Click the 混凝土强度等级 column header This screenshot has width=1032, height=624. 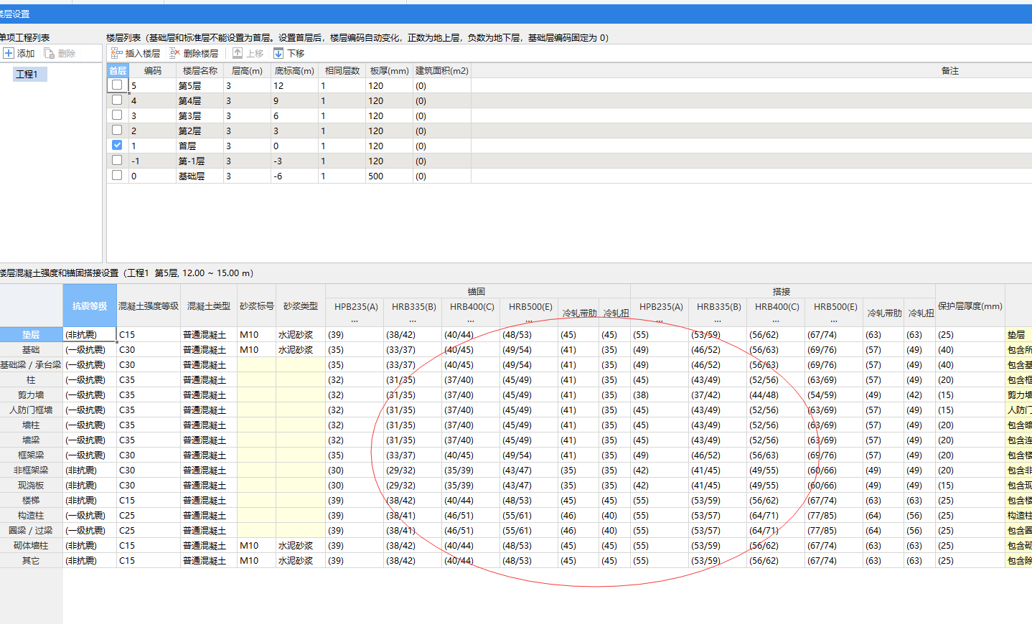(149, 306)
